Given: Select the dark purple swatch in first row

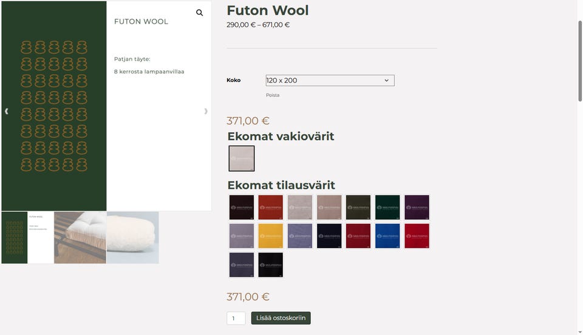Looking at the screenshot, I should [417, 207].
